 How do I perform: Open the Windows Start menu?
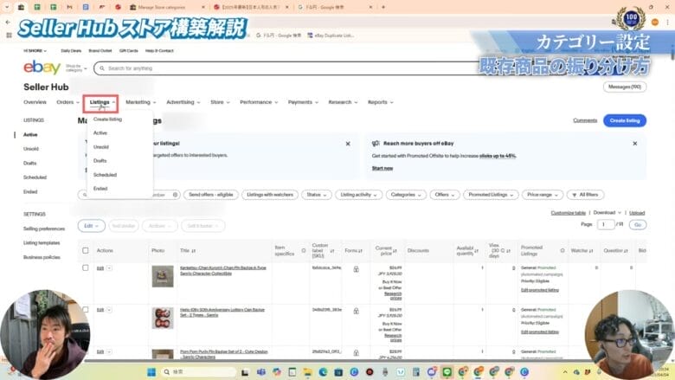(x=151, y=372)
